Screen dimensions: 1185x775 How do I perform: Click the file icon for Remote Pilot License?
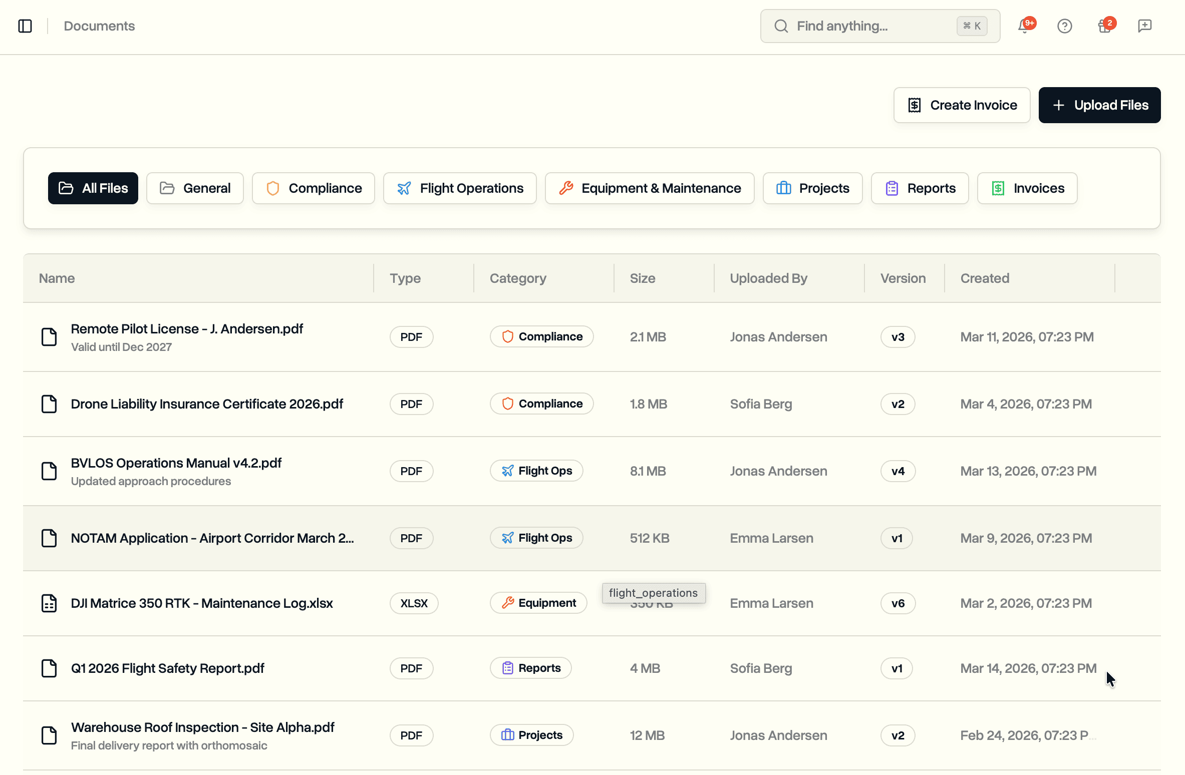pyautogui.click(x=49, y=337)
